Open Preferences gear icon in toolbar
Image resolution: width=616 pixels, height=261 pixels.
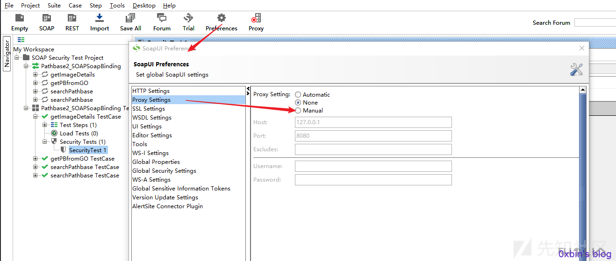click(222, 18)
